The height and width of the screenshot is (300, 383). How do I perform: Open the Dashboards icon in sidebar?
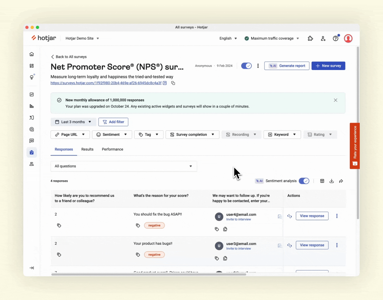tap(32, 66)
